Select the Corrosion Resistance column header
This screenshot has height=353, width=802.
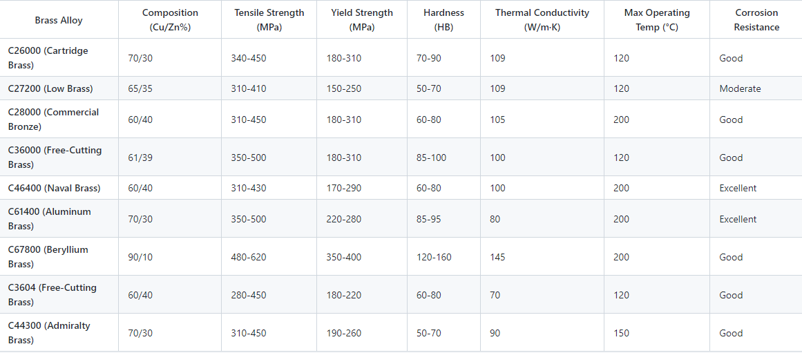(x=756, y=20)
